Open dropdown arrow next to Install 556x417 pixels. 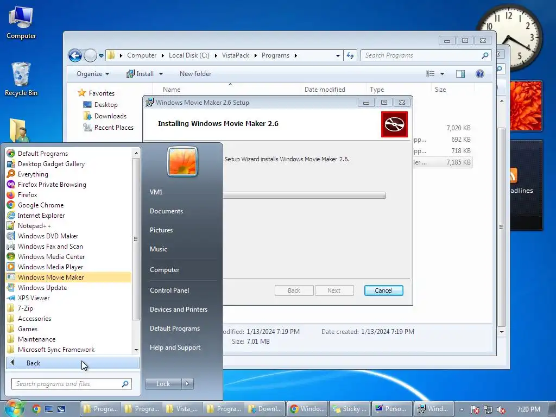[x=161, y=74]
